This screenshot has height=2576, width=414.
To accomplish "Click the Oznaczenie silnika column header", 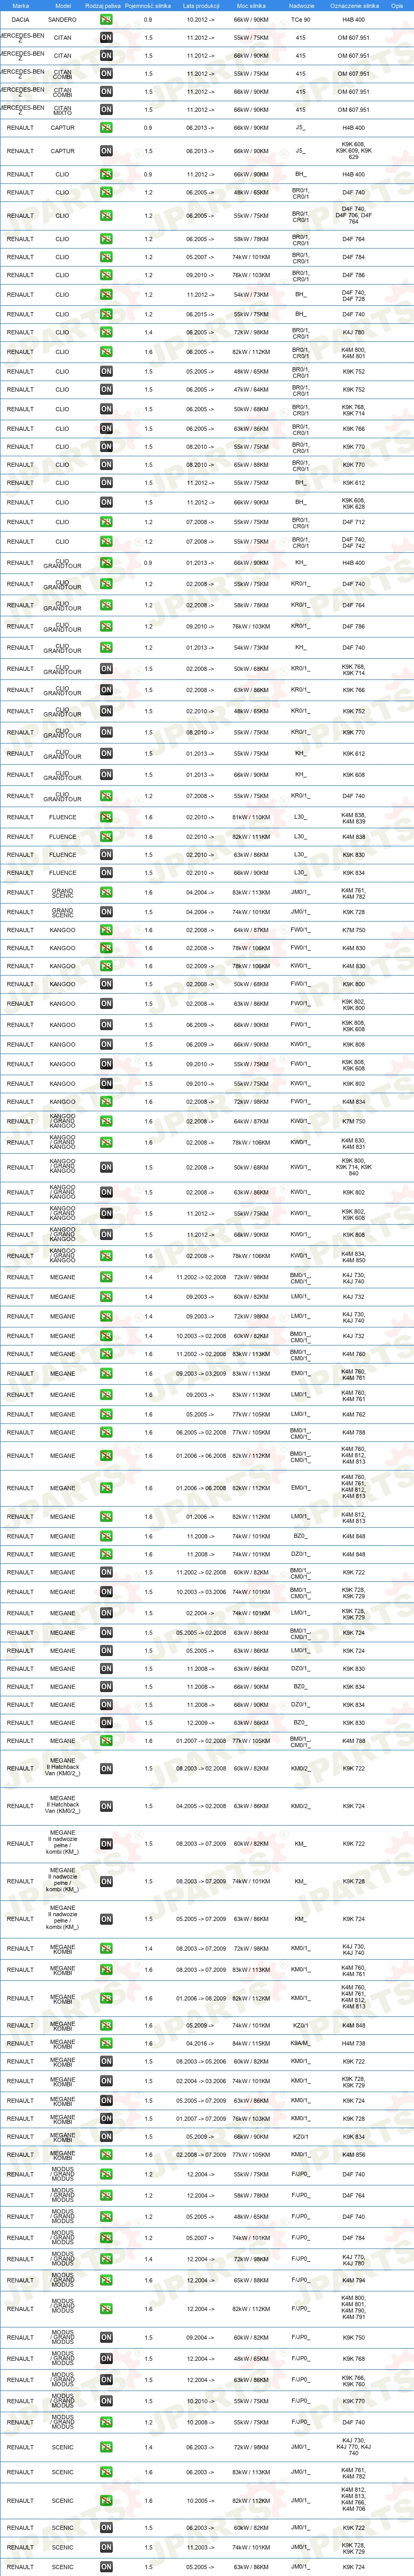I will point(354,5).
